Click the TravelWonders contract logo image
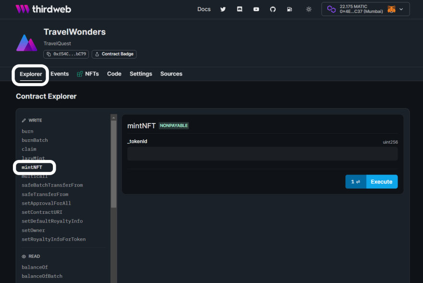Image resolution: width=423 pixels, height=283 pixels. pos(26,43)
